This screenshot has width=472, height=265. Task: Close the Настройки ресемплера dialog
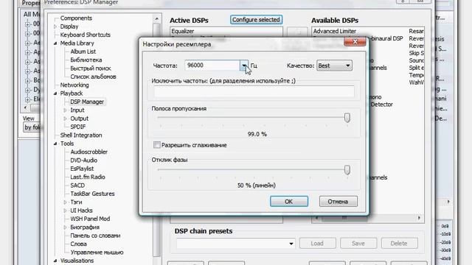355,42
